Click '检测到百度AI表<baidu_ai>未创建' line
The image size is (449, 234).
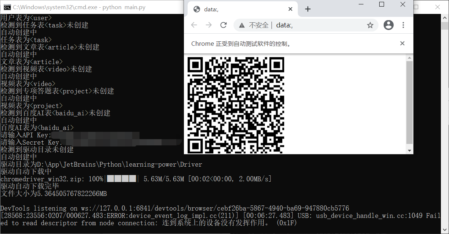click(x=55, y=113)
